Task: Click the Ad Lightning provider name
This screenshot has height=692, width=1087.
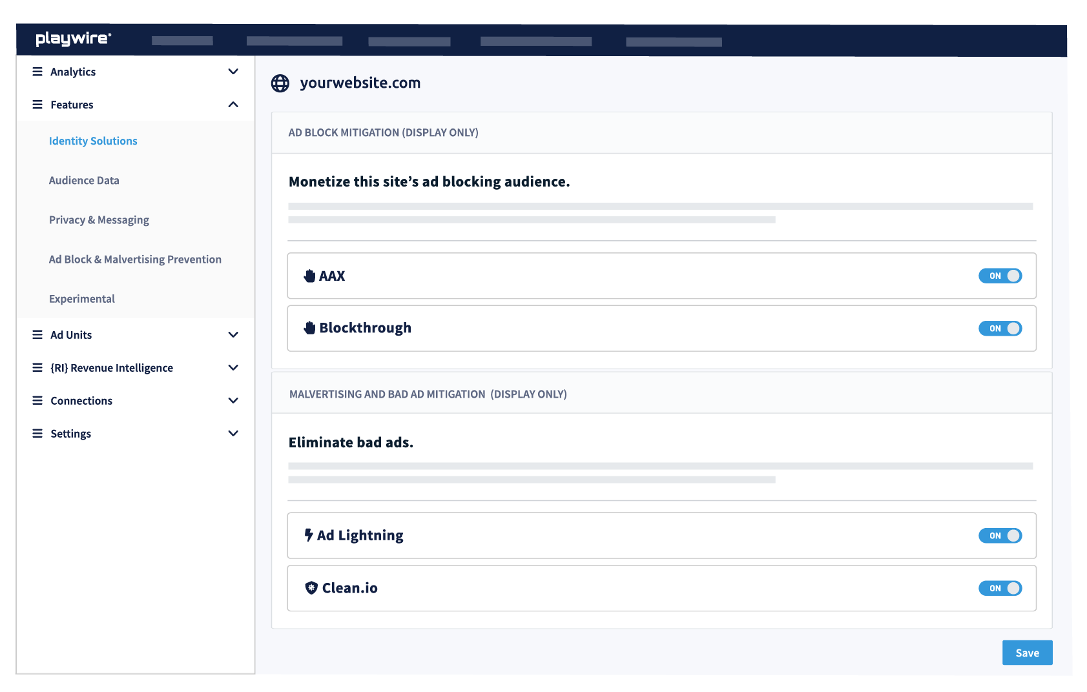Action: click(360, 535)
